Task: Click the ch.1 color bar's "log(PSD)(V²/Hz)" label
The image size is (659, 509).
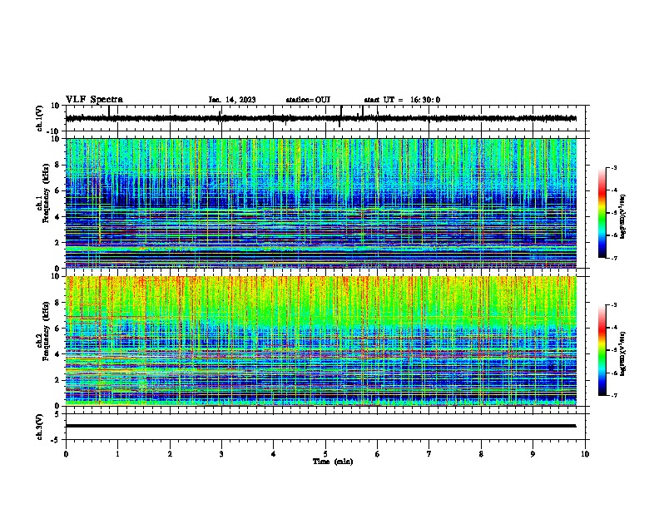Action: click(x=623, y=216)
